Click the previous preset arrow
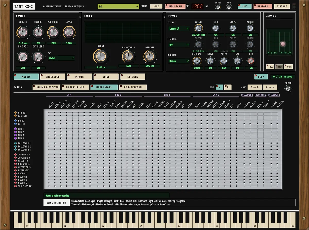The width and height of the screenshot is (309, 230). pyautogui.click(x=142, y=6)
